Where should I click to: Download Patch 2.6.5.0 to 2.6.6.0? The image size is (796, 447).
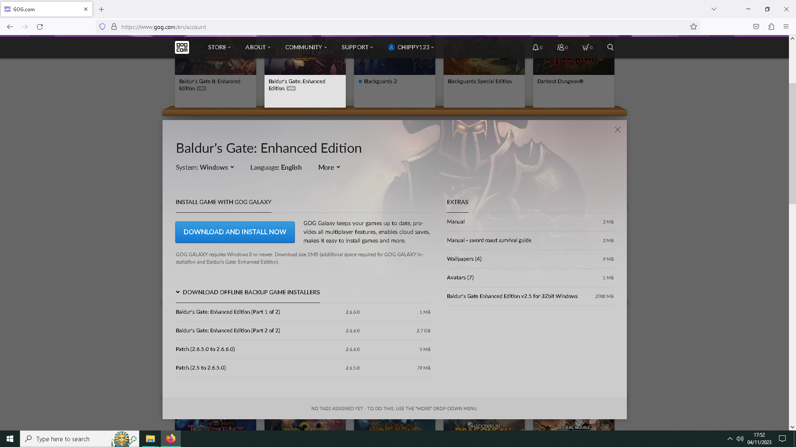click(303, 349)
